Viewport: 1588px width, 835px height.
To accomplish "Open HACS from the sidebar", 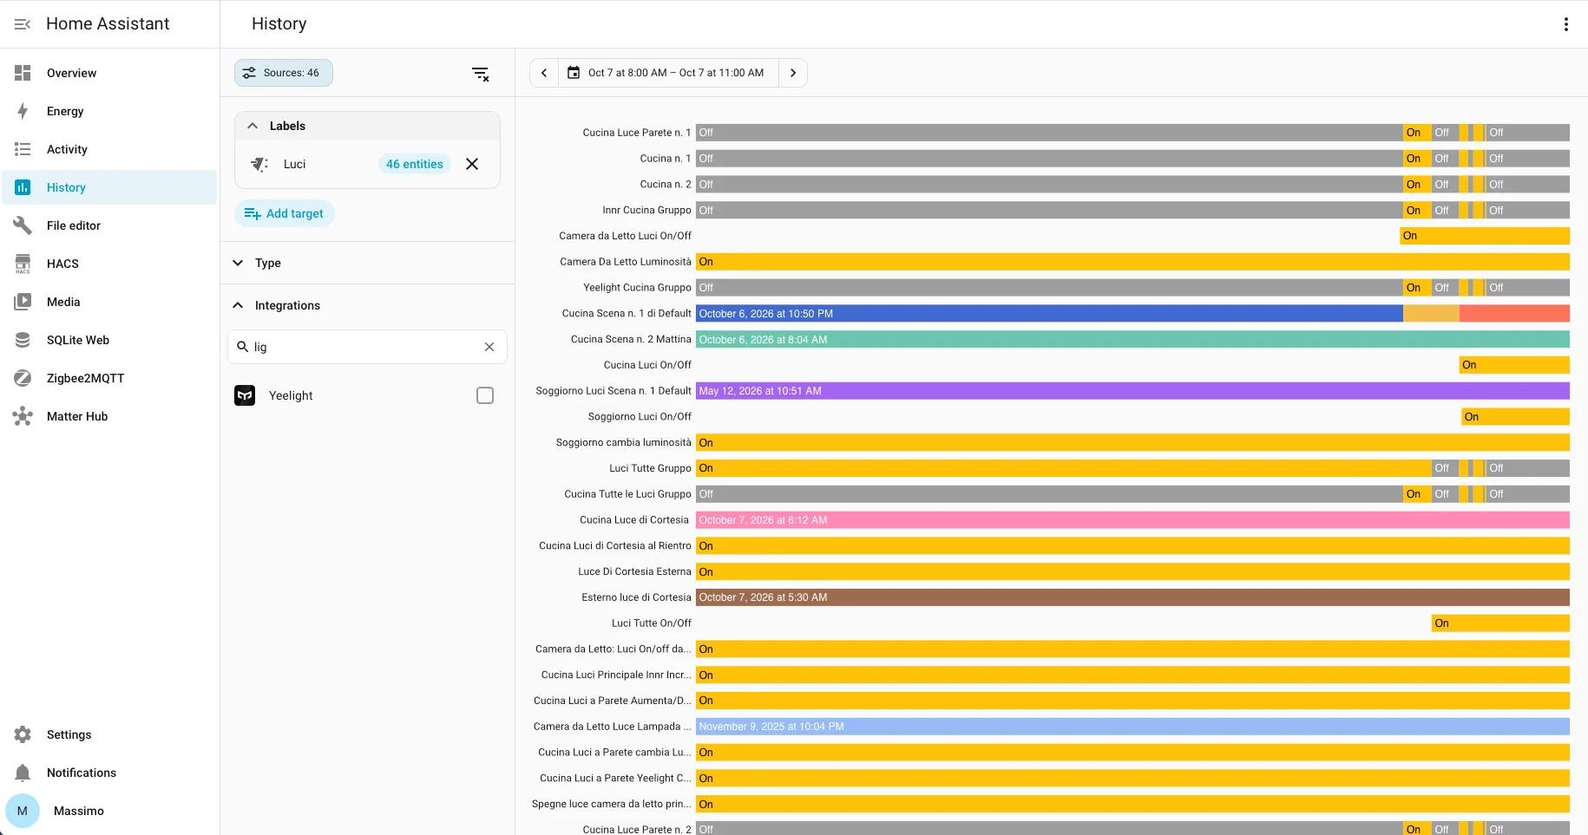I will (109, 264).
